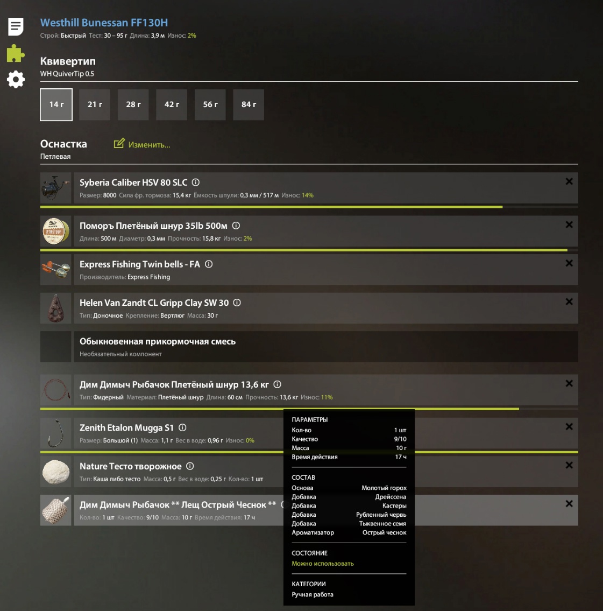Click the Молотый горох base ingredient

coord(384,488)
